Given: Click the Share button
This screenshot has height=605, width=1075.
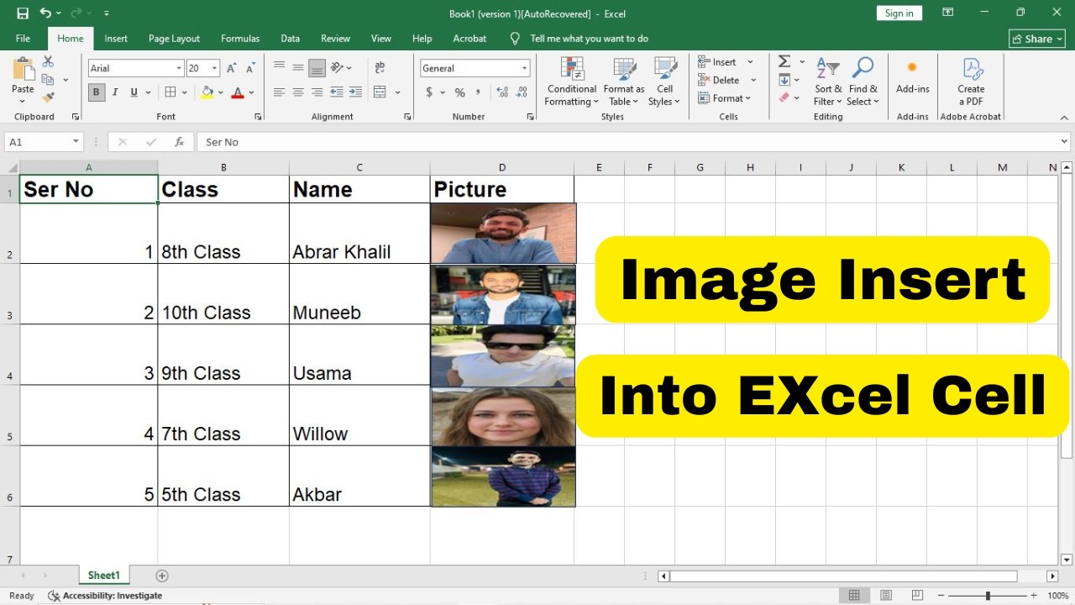Looking at the screenshot, I should tap(1036, 39).
